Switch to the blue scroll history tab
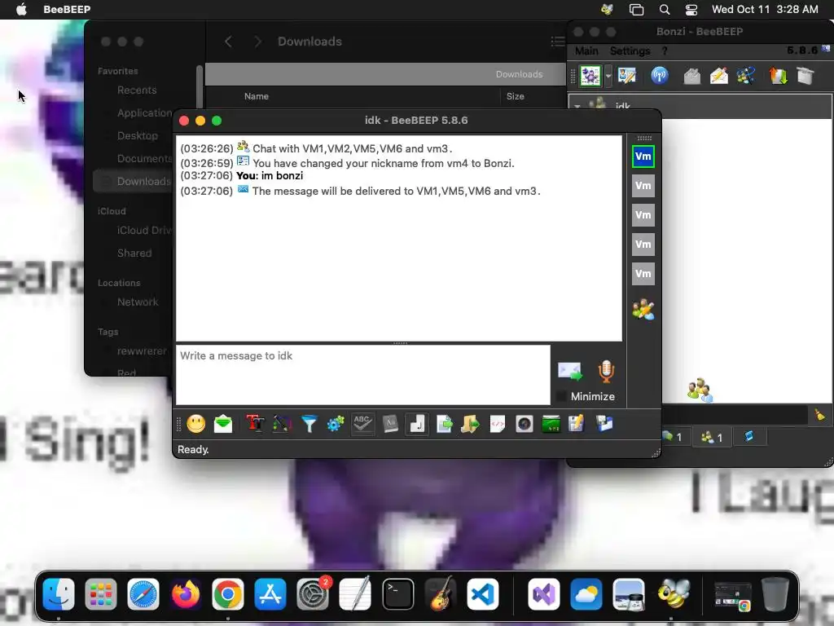The width and height of the screenshot is (834, 626). pyautogui.click(x=749, y=437)
